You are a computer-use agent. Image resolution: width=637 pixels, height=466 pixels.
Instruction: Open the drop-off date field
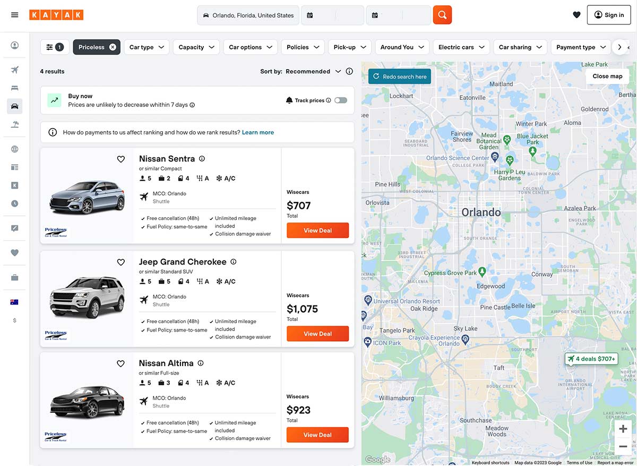398,15
